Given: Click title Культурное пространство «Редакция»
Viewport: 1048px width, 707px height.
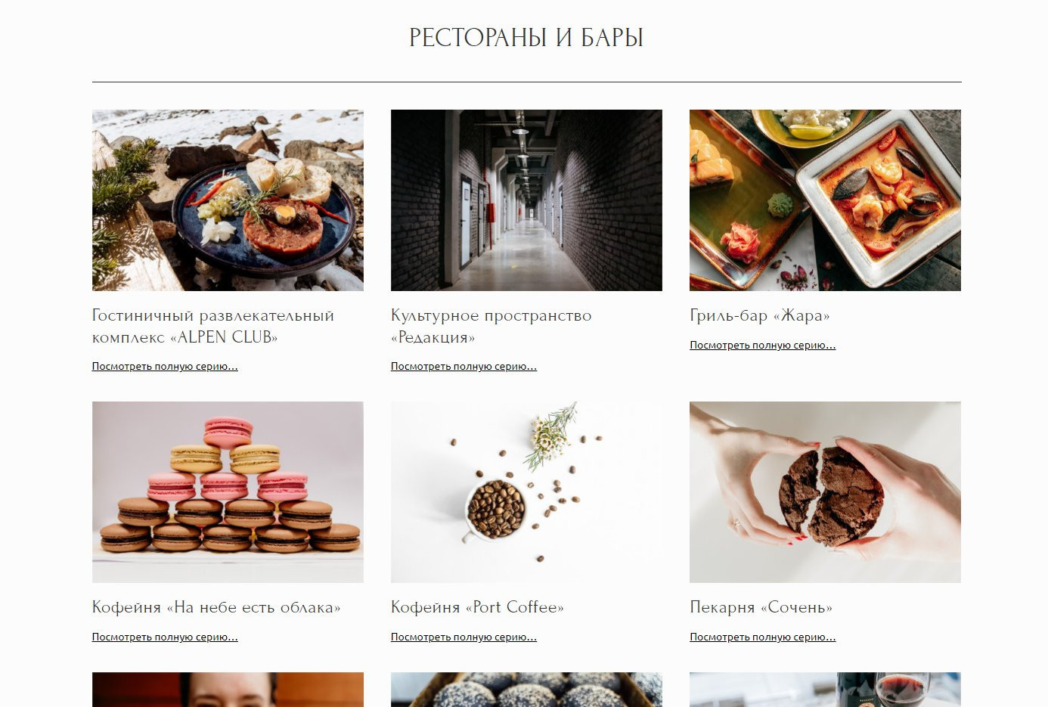Looking at the screenshot, I should tap(491, 327).
